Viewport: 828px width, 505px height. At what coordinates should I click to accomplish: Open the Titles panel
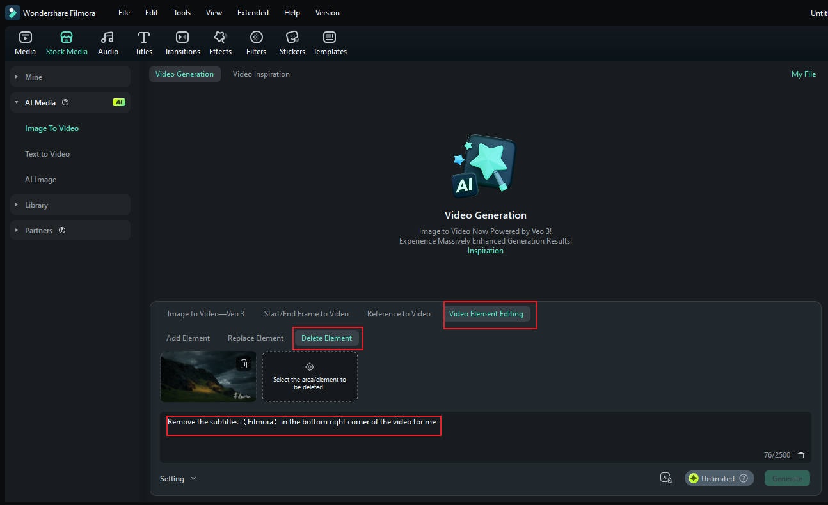[144, 43]
